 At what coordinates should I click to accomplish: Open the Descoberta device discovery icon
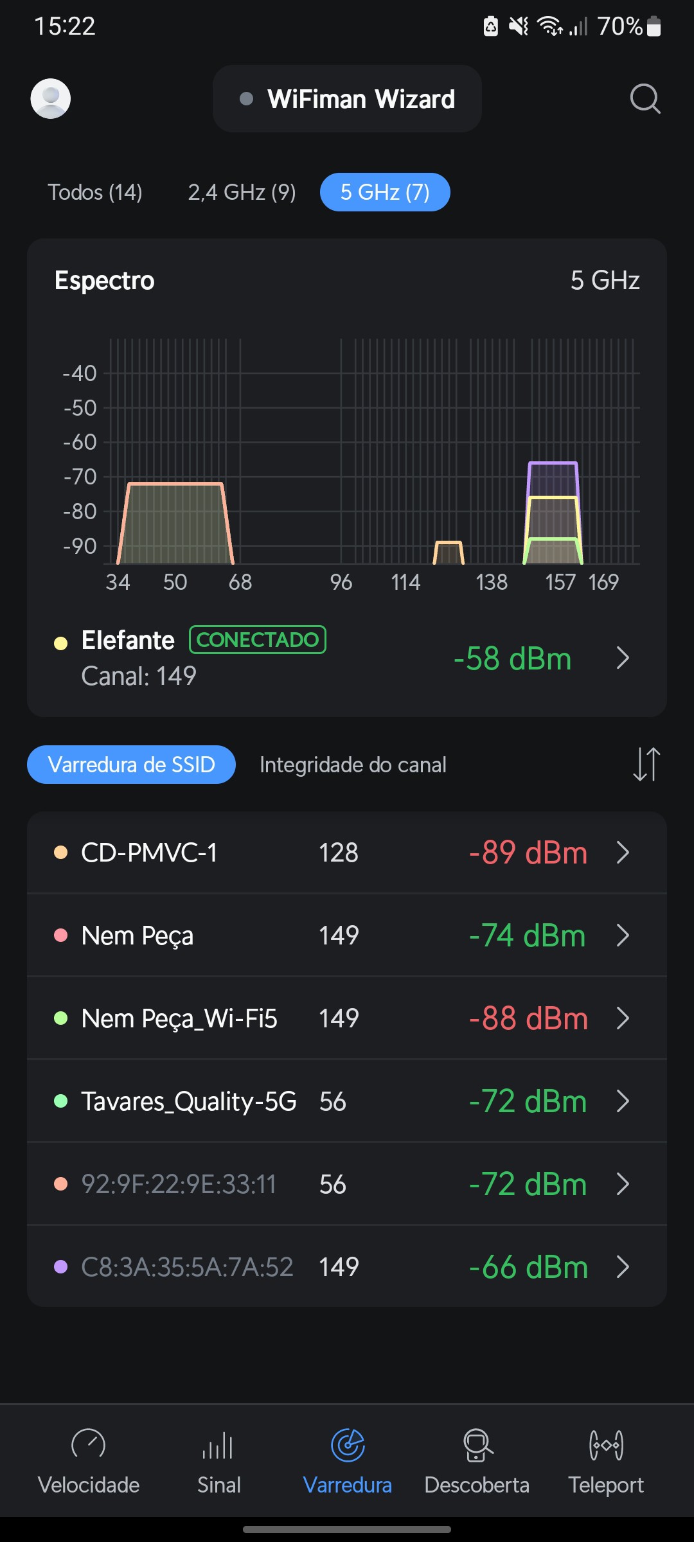point(477,1445)
